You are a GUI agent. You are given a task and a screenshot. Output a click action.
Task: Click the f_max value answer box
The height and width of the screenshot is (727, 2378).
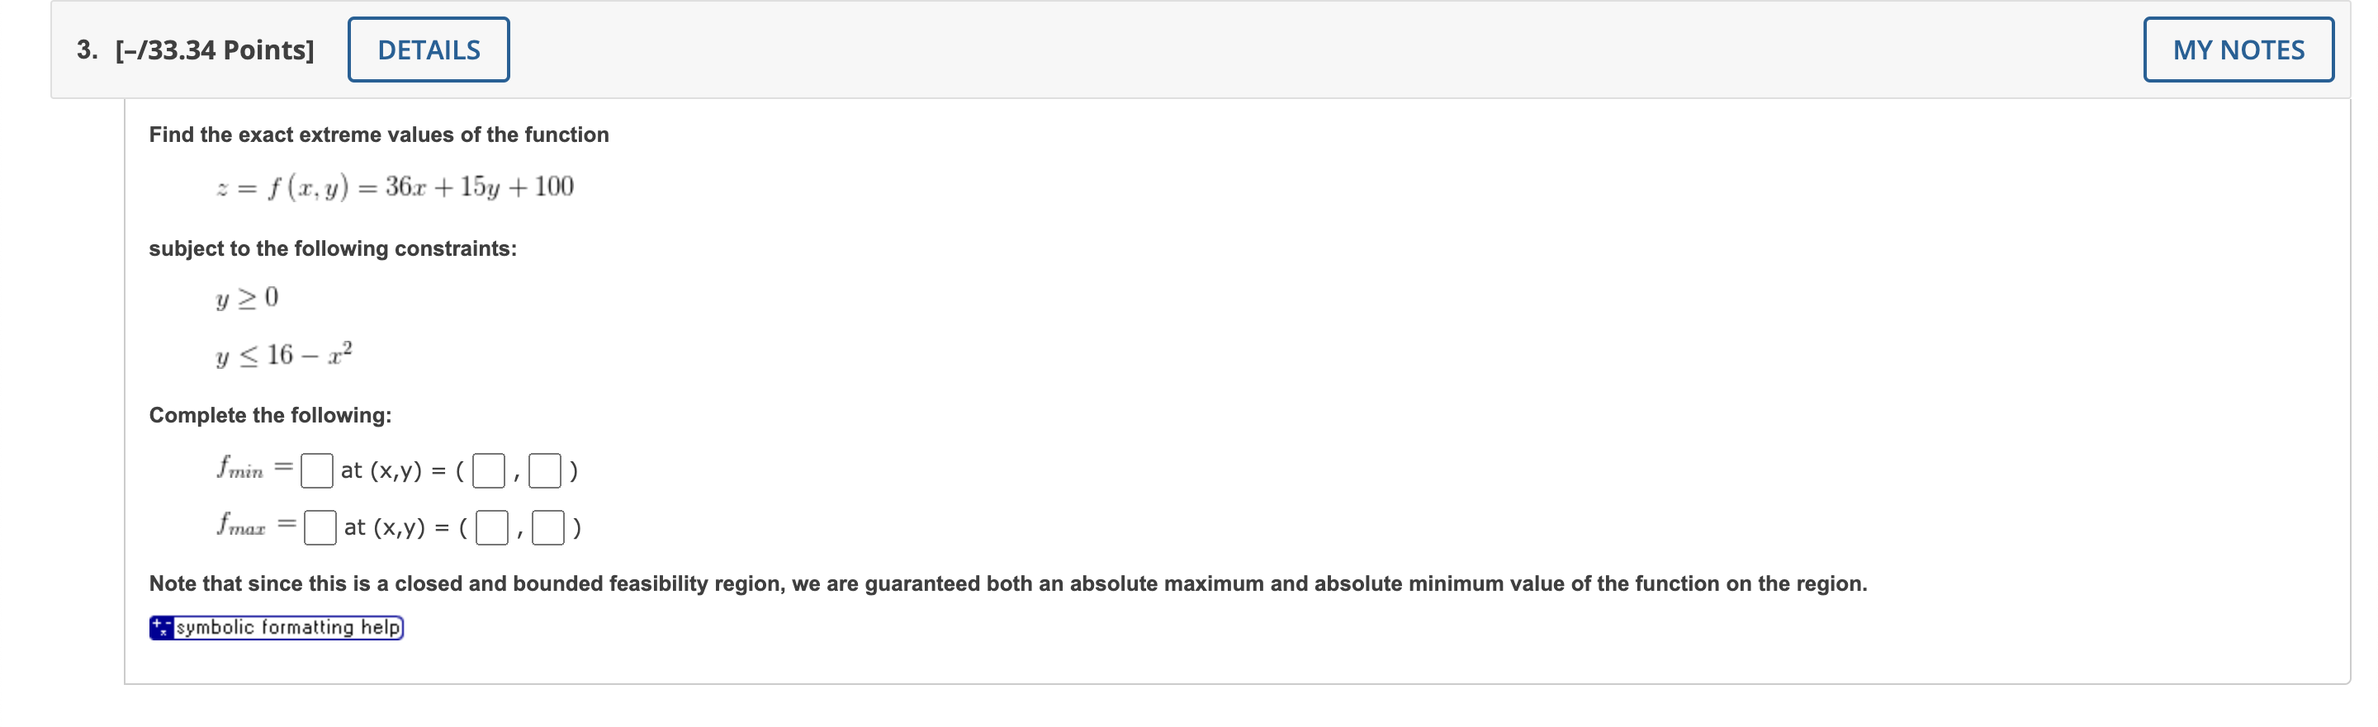(x=320, y=526)
